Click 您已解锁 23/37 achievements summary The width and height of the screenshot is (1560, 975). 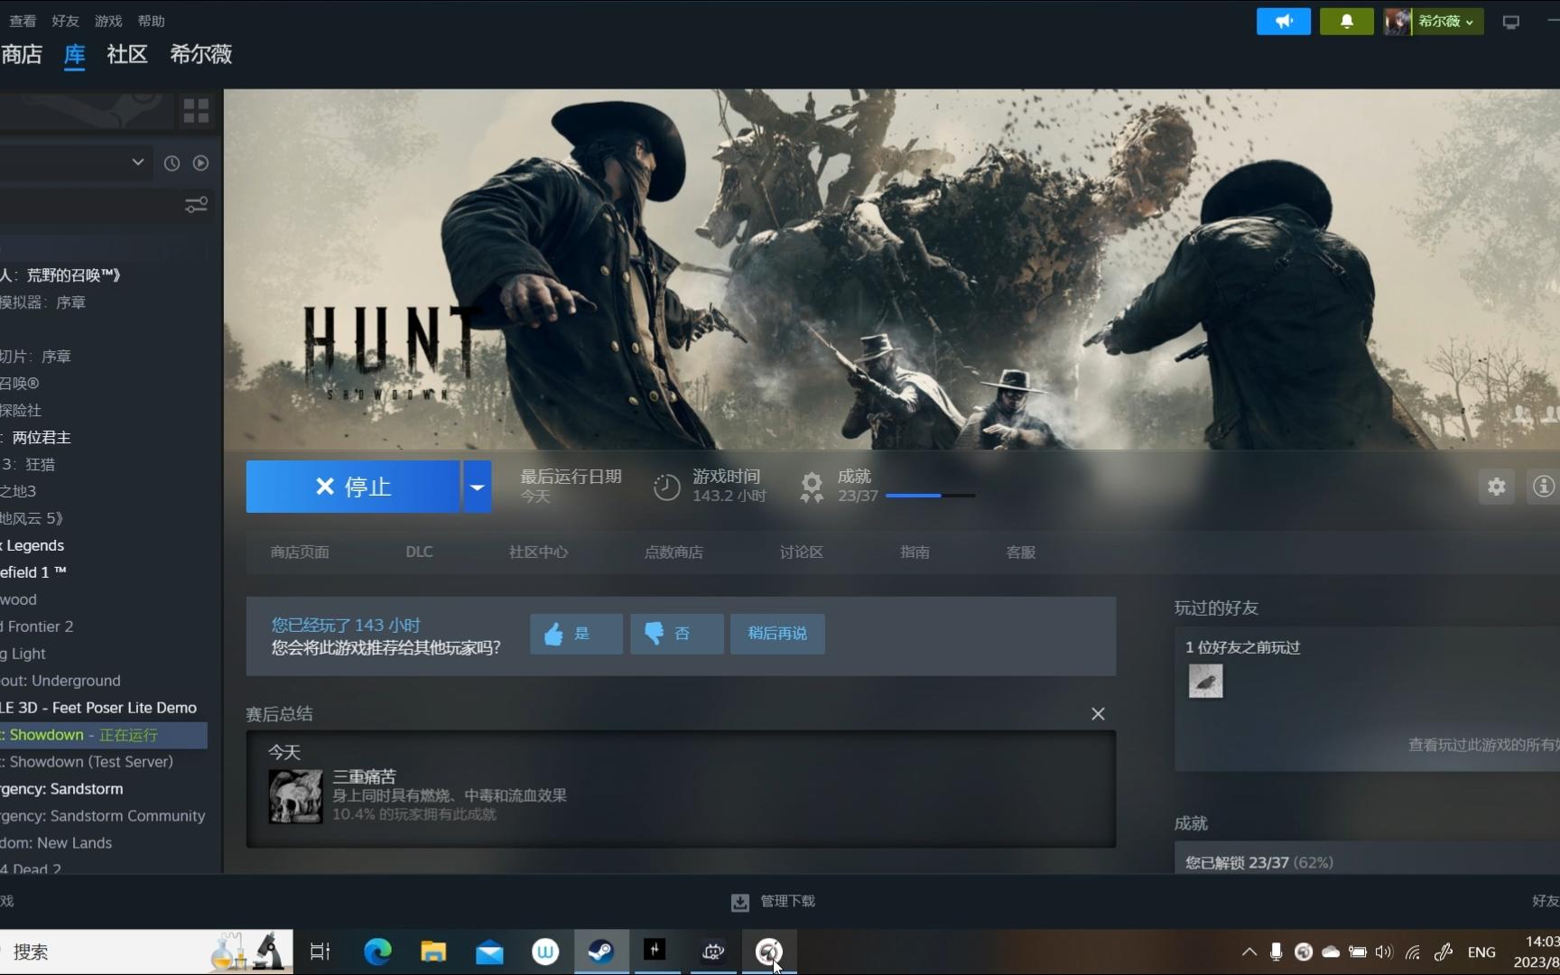coord(1258,862)
